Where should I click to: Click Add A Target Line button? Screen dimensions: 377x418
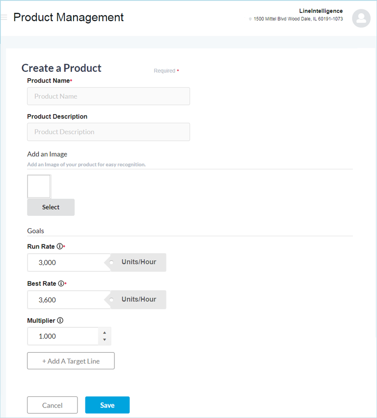pyautogui.click(x=71, y=361)
